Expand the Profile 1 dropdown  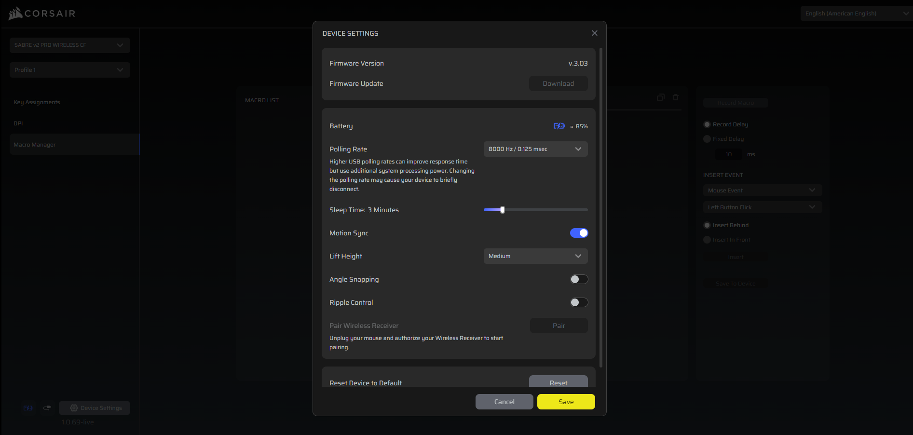[x=70, y=70]
